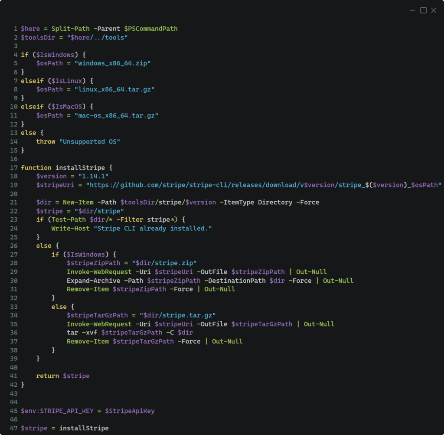This screenshot has width=444, height=435.
Task: Click the "linux_x86_64.tar.gz" string
Action: click(x=114, y=89)
